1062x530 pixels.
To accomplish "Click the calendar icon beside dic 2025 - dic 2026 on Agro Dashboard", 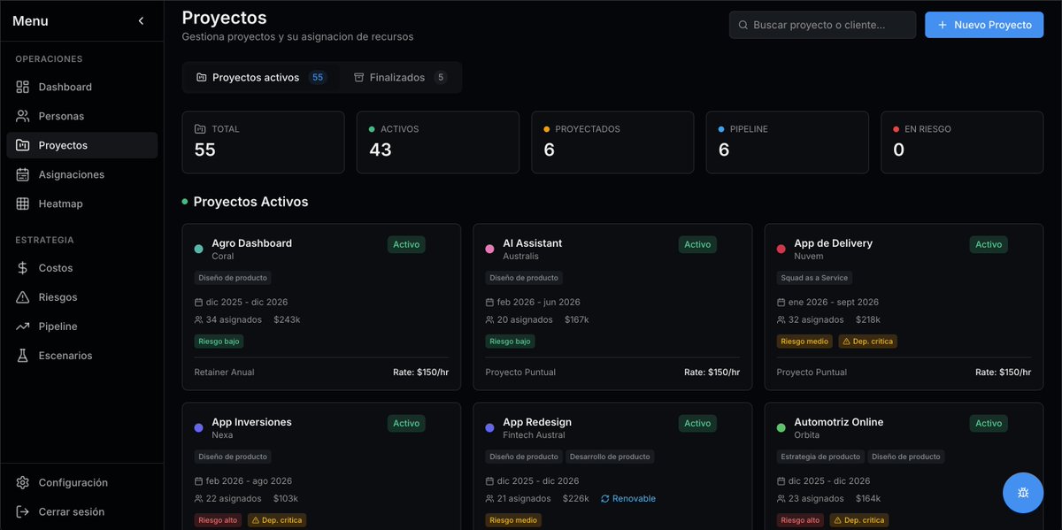I will (199, 303).
